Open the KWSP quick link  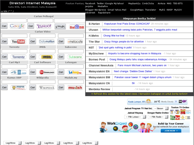[169, 10]
